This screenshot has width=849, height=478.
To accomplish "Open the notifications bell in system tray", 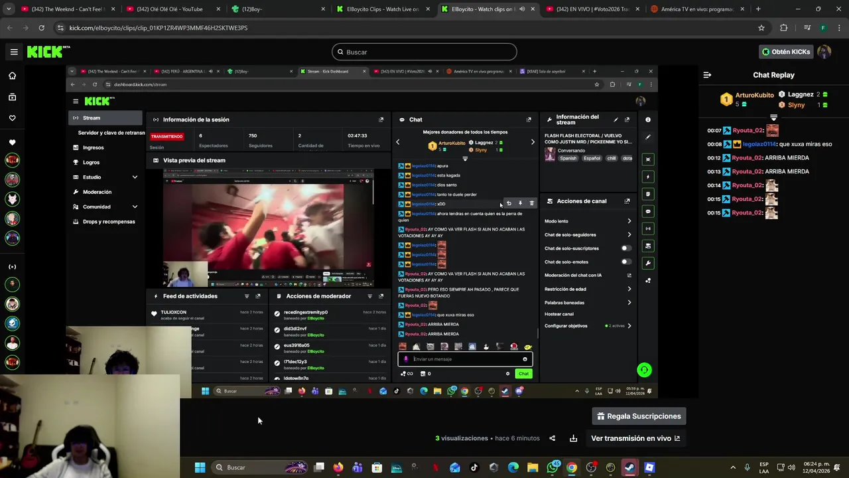I will point(837,467).
